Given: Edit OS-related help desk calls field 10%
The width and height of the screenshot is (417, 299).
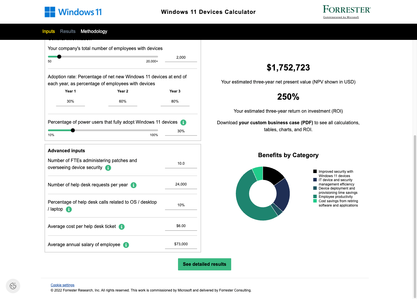Looking at the screenshot, I should (x=181, y=205).
